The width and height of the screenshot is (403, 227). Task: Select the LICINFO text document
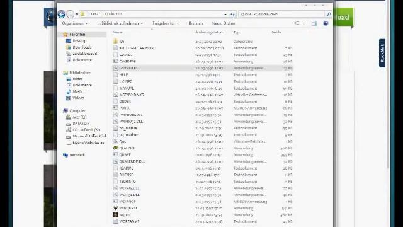126,81
